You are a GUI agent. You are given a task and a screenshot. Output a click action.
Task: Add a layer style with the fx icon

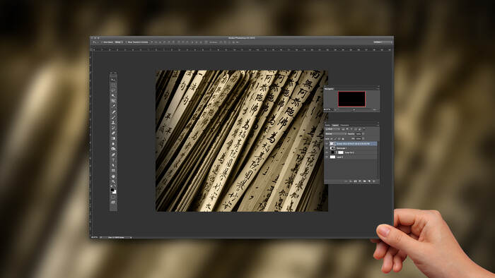(351, 181)
